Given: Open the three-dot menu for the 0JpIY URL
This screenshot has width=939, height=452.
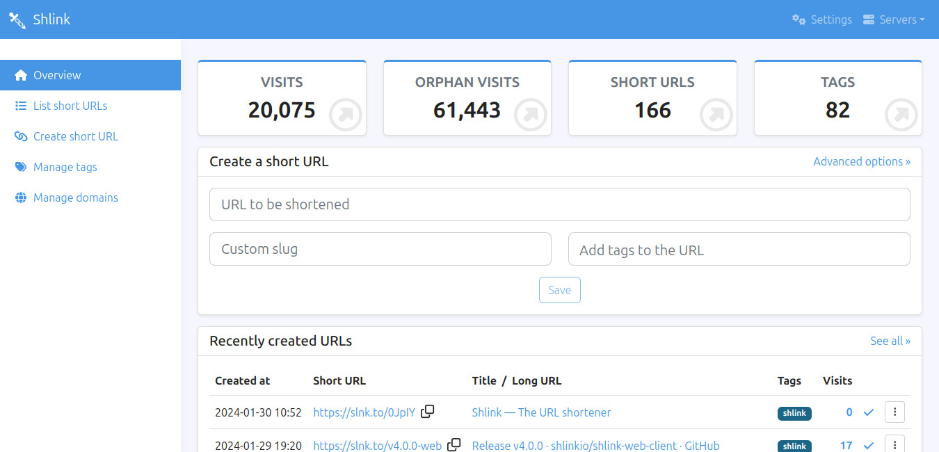Looking at the screenshot, I should tap(894, 412).
